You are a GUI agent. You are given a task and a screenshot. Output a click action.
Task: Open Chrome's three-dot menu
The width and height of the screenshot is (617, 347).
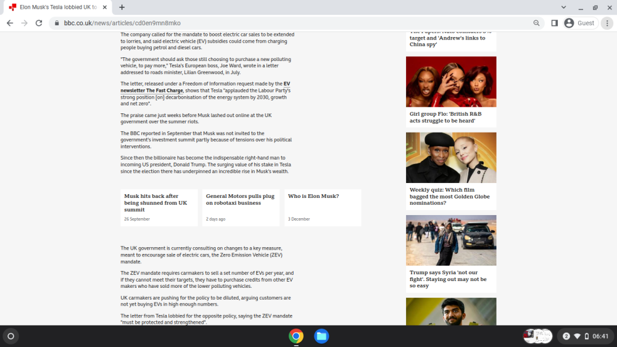(607, 23)
